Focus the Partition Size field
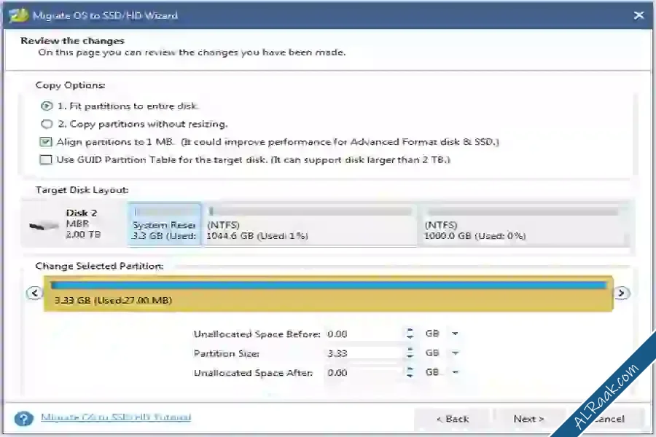656x437 pixels. coord(364,353)
